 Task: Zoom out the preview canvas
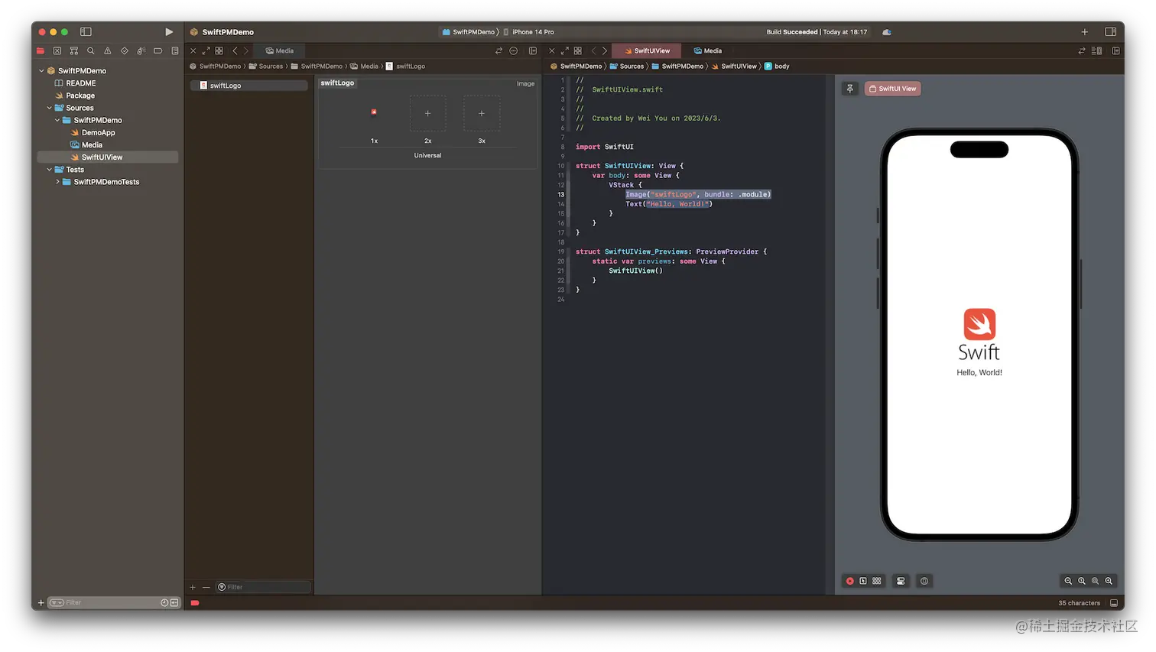[x=1068, y=582]
